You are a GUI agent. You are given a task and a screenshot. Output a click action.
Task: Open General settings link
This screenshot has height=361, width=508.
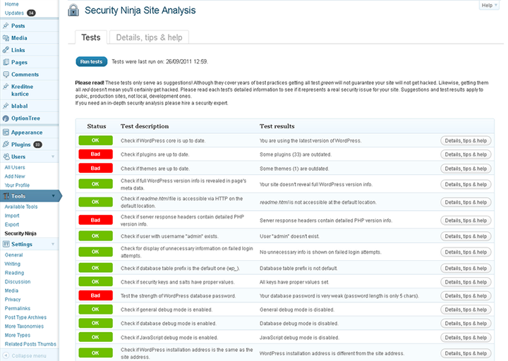tap(13, 255)
